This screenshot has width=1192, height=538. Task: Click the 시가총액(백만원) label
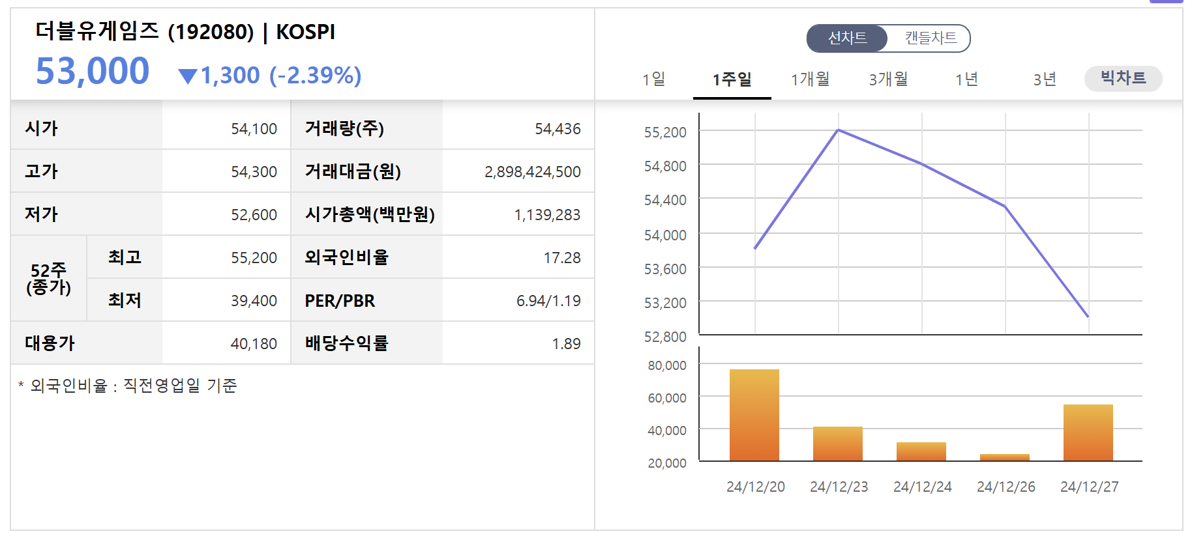tap(370, 214)
